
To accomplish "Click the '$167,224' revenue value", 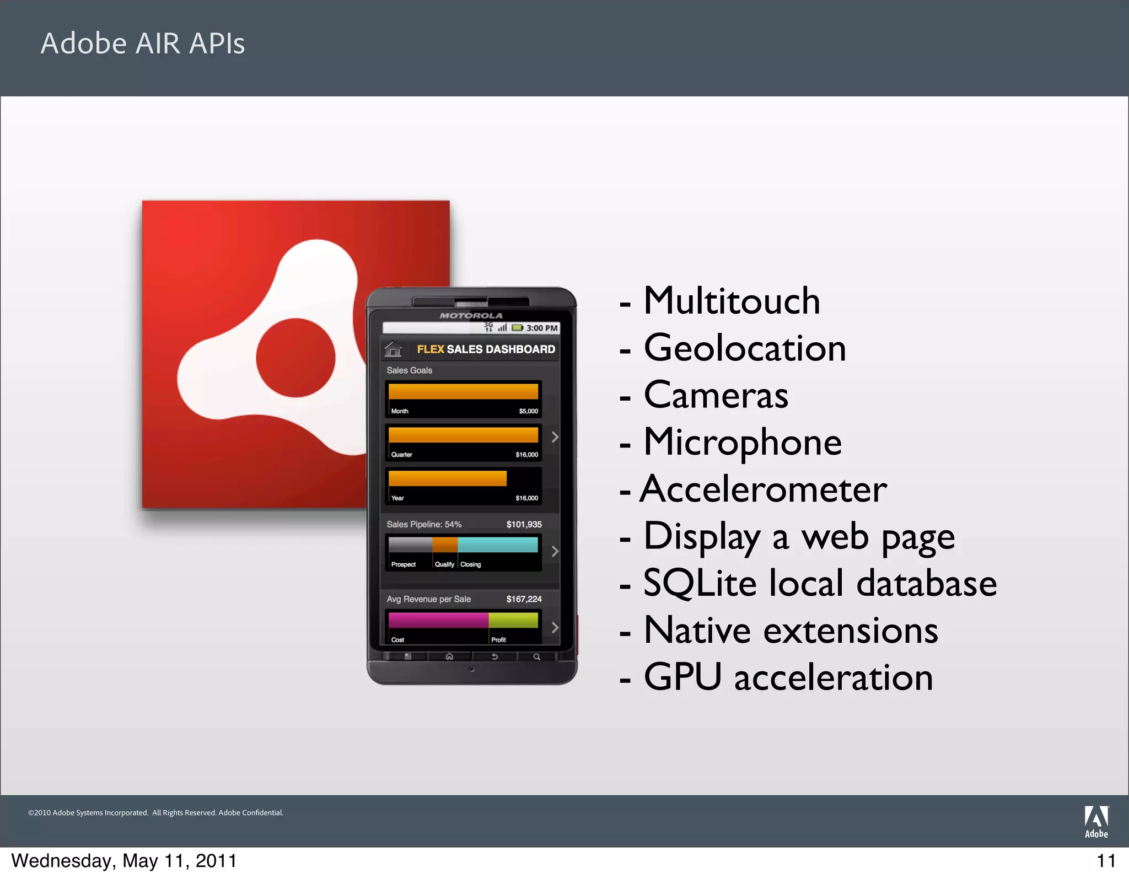I will click(x=524, y=599).
